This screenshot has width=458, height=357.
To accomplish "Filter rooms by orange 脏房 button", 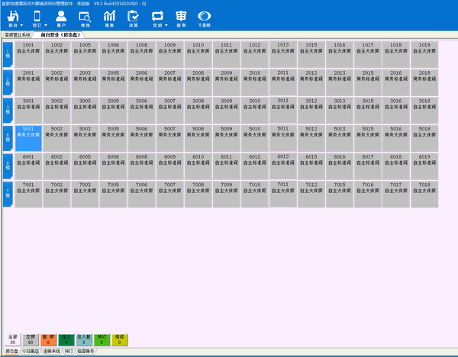I will (48, 339).
